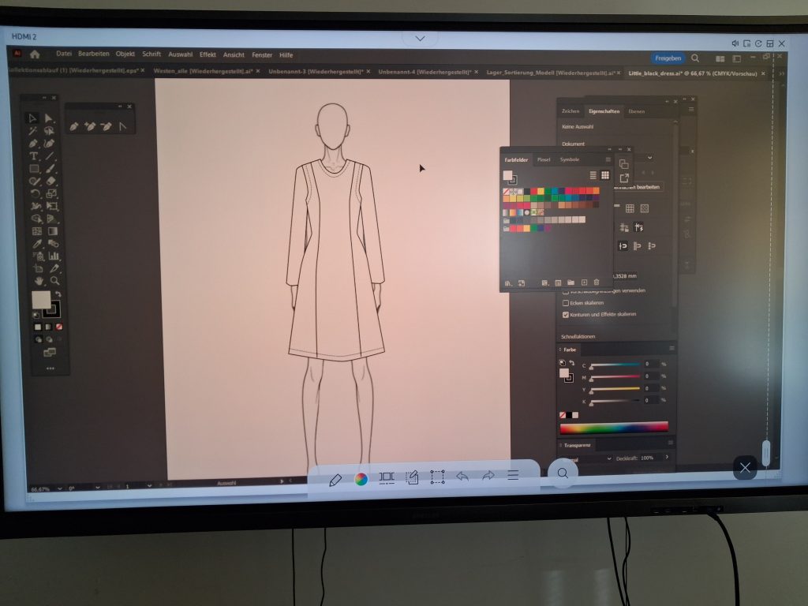
Task: Open the Pinsel tab
Action: (x=544, y=159)
